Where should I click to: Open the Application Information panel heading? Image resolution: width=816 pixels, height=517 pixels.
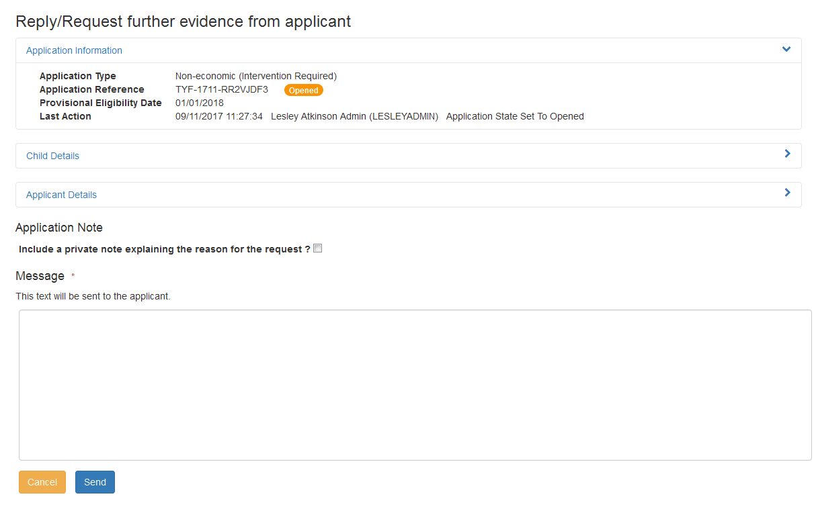[x=74, y=50]
